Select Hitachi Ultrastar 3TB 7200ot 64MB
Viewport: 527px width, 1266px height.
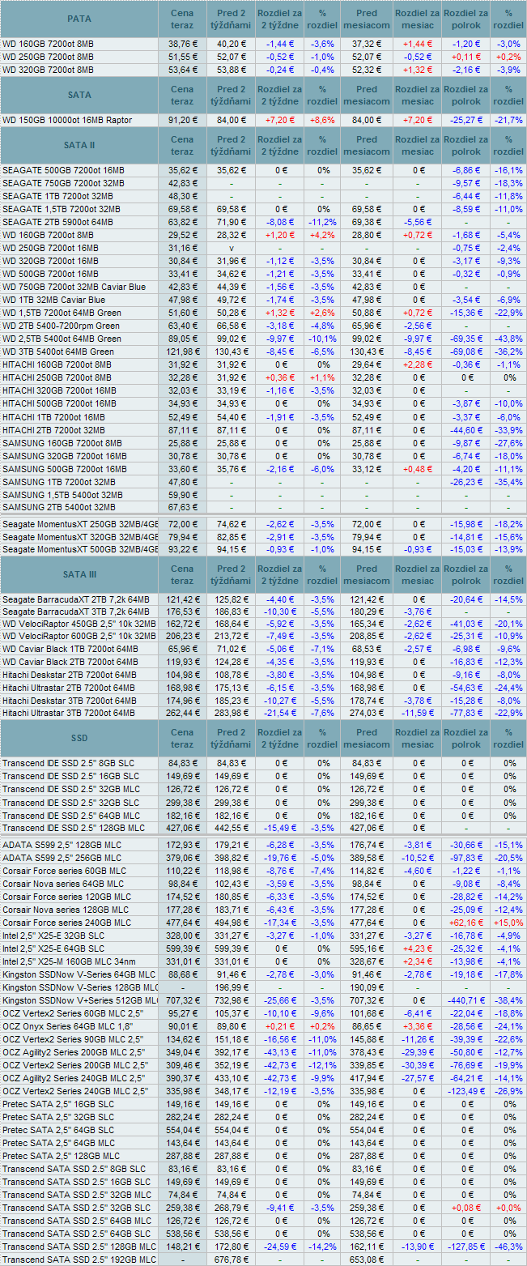(69, 713)
